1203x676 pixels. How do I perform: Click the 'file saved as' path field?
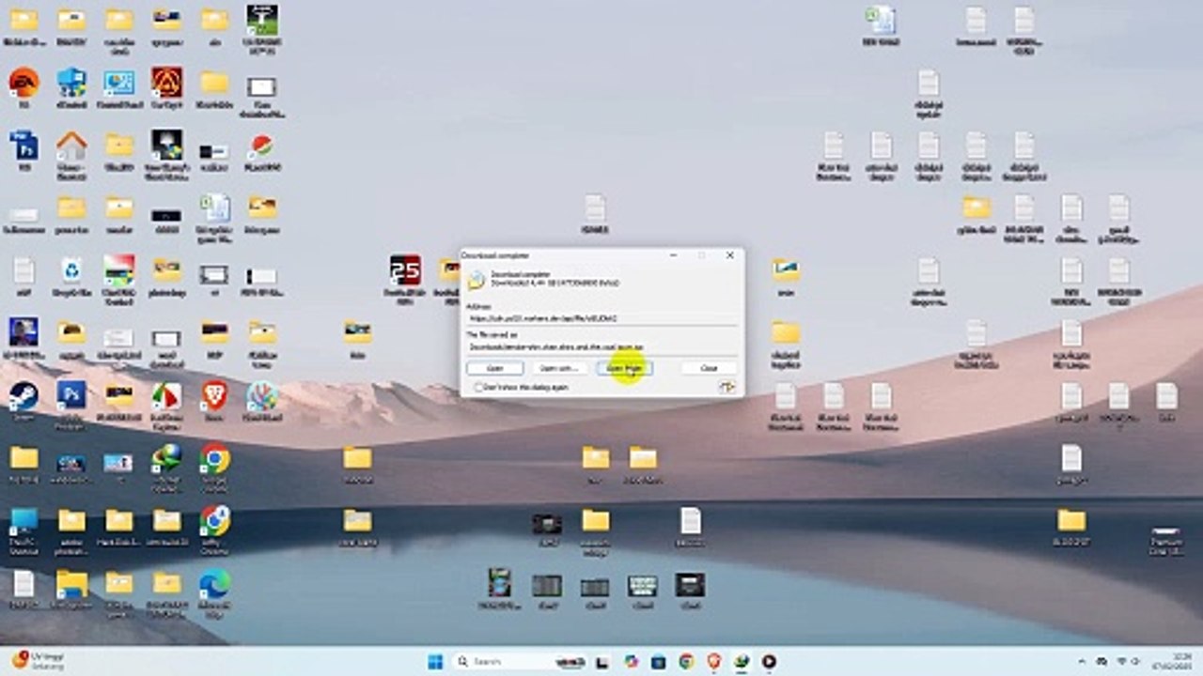pyautogui.click(x=601, y=346)
